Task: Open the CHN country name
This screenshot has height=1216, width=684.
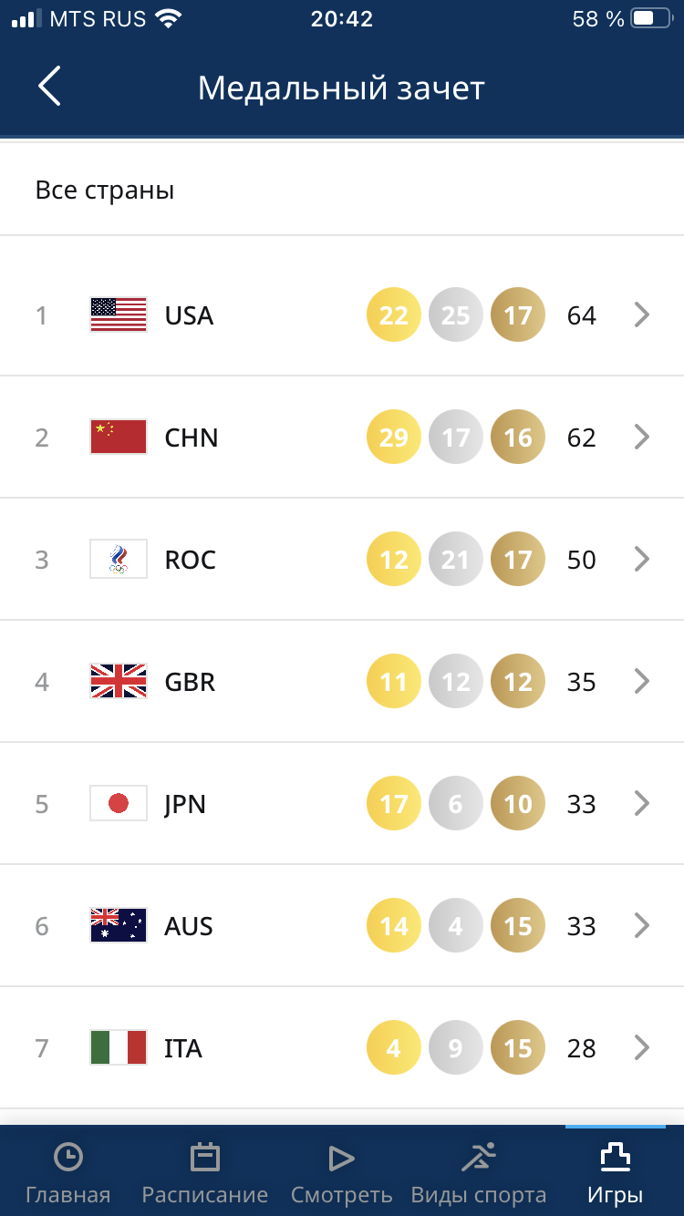Action: click(192, 438)
